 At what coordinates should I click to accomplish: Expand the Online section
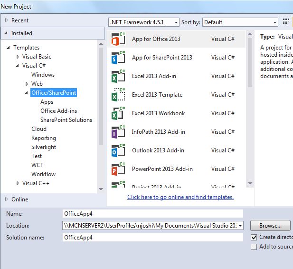7,199
